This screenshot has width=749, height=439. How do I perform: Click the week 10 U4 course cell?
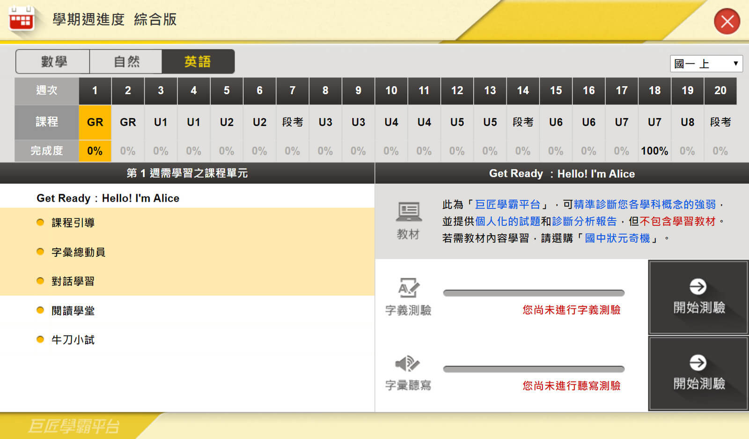(x=391, y=122)
